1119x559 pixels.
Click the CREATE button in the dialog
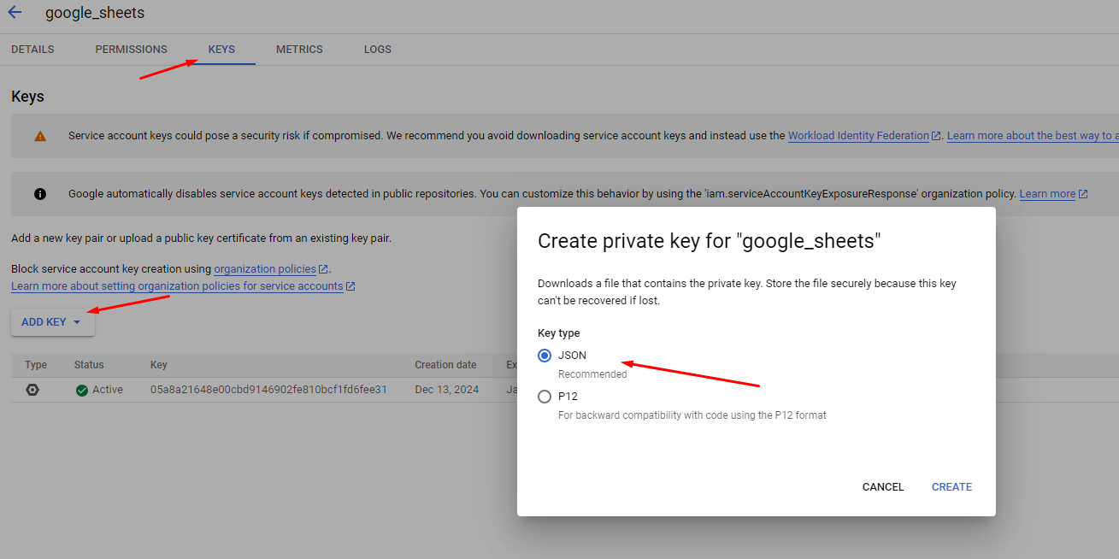[x=951, y=486]
